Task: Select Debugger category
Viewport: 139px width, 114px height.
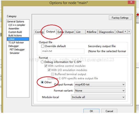Action: coord(13,46)
